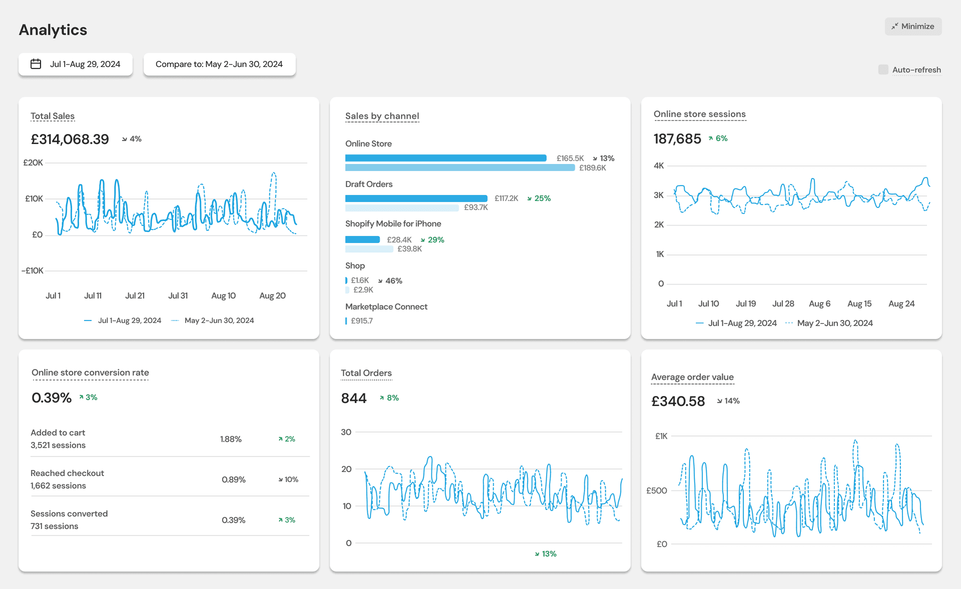The image size is (961, 589).
Task: Select the Added to cart row
Action: 170,438
